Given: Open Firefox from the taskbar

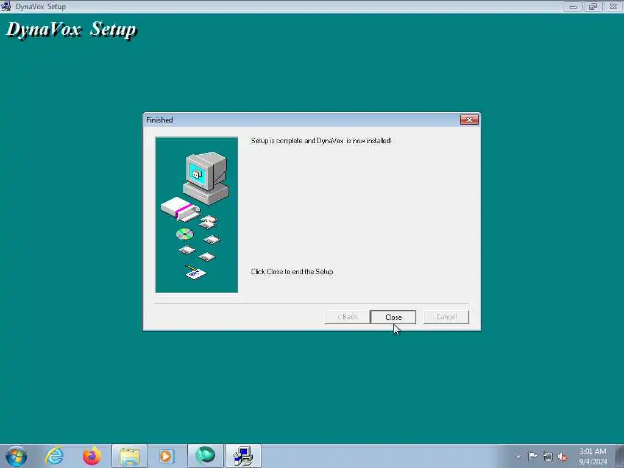Looking at the screenshot, I should point(91,456).
